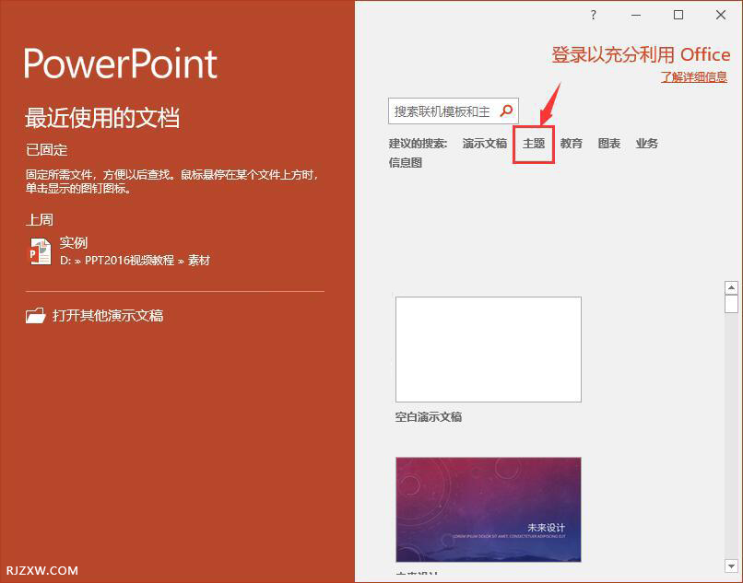Click the scrollbar up arrow on the right
Viewport: 743px width, 583px height.
click(x=732, y=286)
